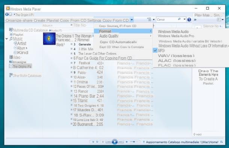Select Copy CD Automatically menu item
The height and width of the screenshot is (148, 229).
[x=118, y=42]
